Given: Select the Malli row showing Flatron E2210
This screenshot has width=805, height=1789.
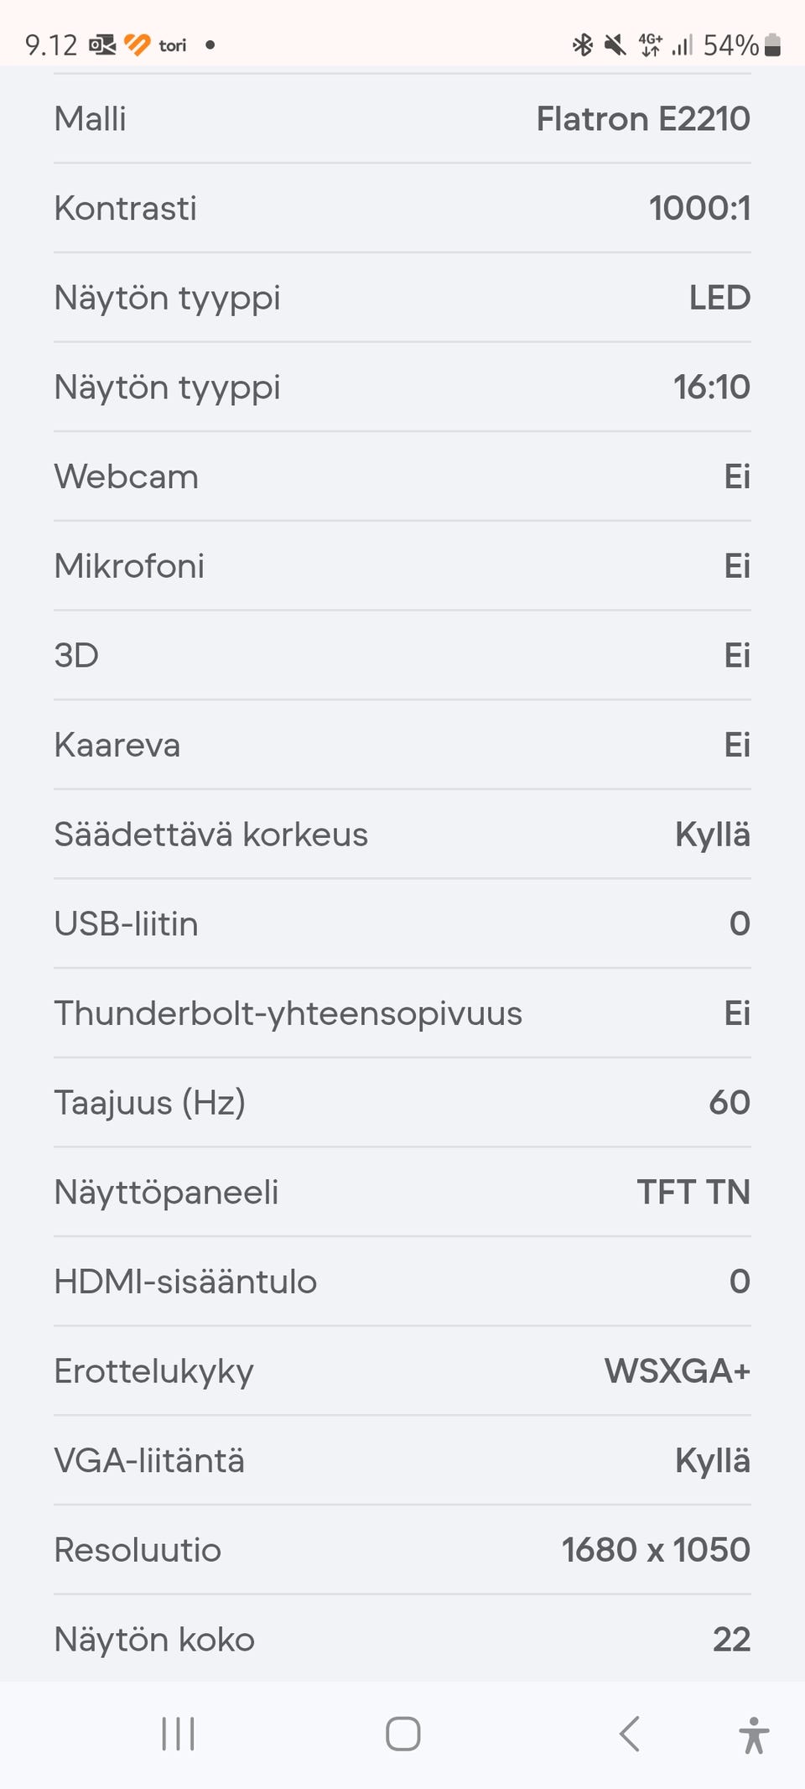Looking at the screenshot, I should point(402,119).
